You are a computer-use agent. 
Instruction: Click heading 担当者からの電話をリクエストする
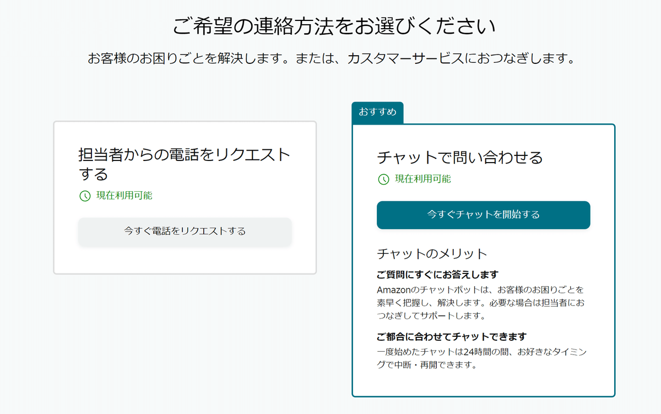coord(184,164)
